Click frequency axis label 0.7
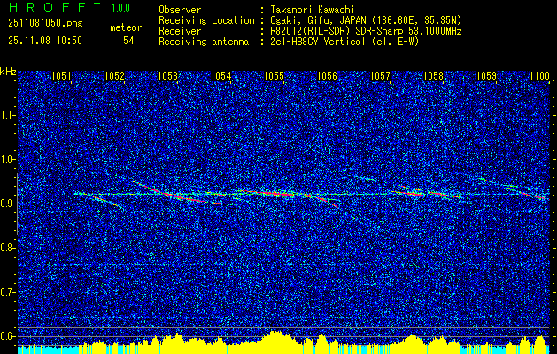The image size is (557, 354). tap(7, 292)
